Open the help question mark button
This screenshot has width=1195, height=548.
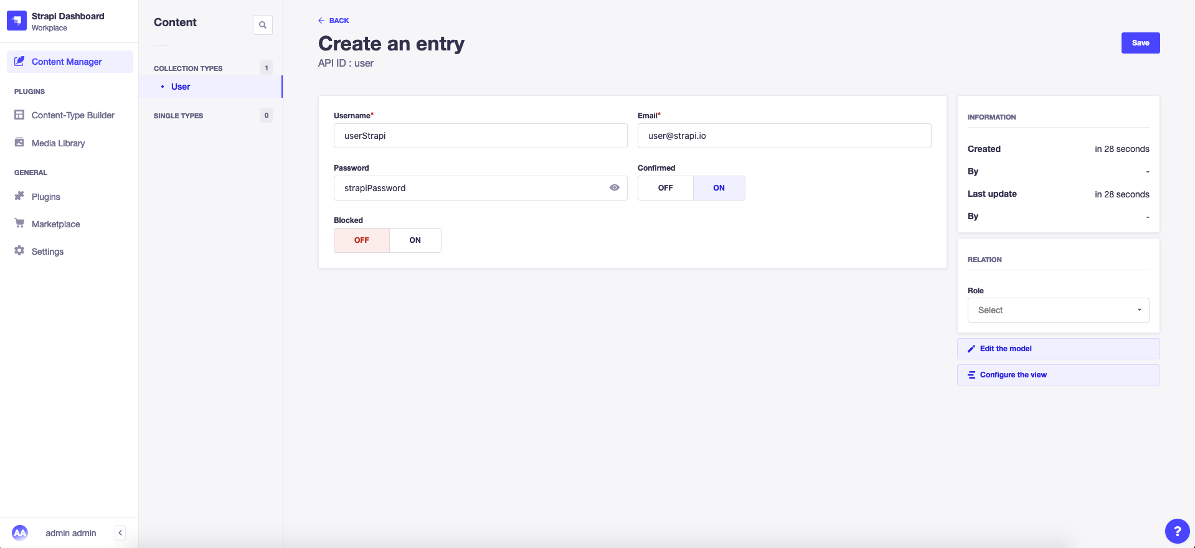pyautogui.click(x=1177, y=531)
